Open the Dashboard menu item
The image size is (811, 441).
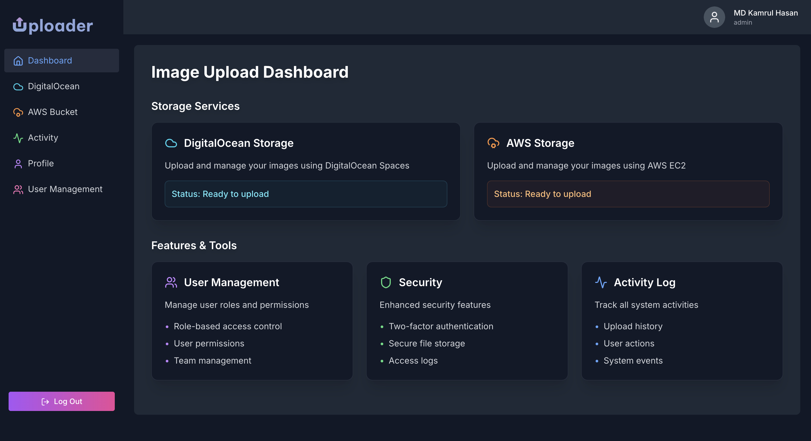pyautogui.click(x=62, y=60)
